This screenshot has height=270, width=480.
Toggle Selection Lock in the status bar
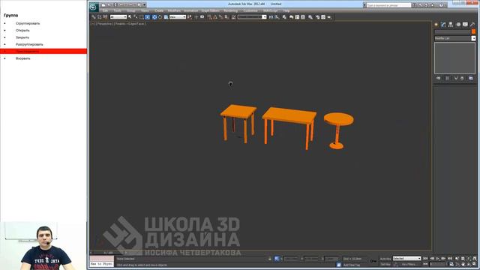pyautogui.click(x=270, y=259)
